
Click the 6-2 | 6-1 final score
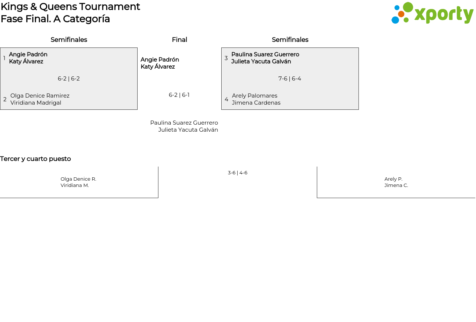[x=179, y=95]
